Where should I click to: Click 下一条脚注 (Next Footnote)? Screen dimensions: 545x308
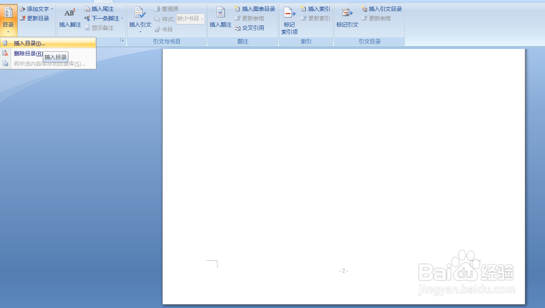(101, 19)
